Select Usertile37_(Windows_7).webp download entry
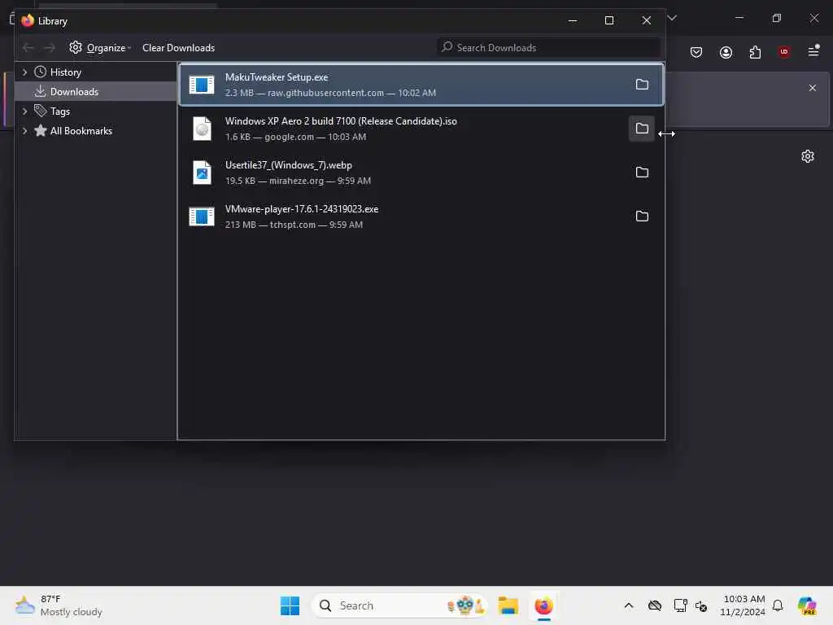This screenshot has height=625, width=833. tap(421, 173)
